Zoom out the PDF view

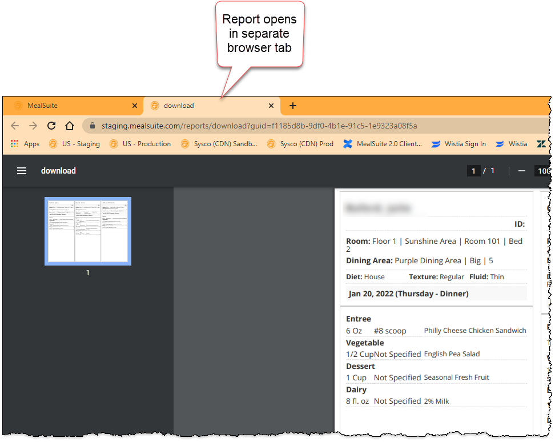(522, 171)
